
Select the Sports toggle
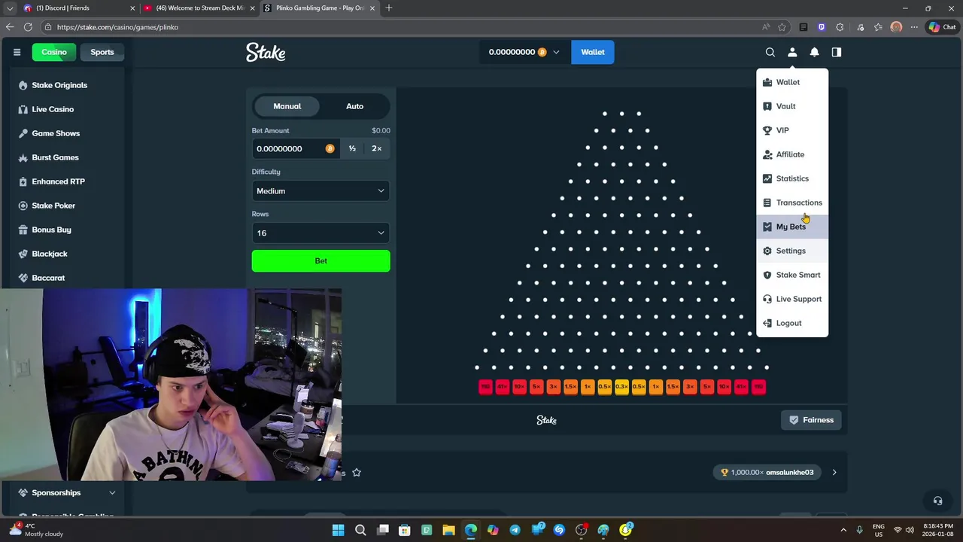pyautogui.click(x=102, y=52)
